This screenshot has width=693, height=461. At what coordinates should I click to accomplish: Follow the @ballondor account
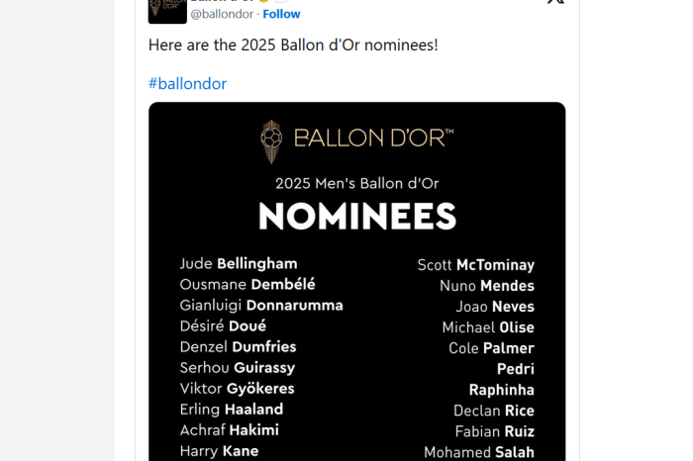(x=281, y=14)
